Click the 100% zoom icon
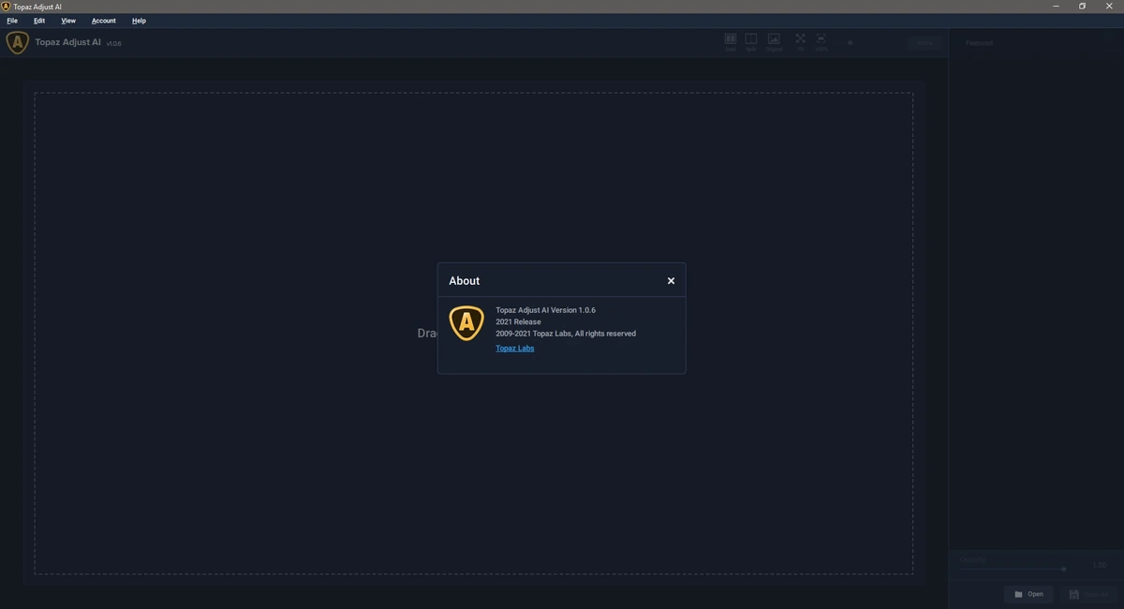Image resolution: width=1124 pixels, height=609 pixels. click(x=821, y=41)
